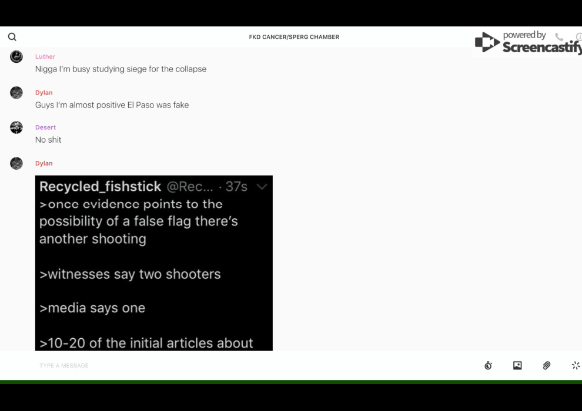Open Dylan's avatar above the tweet screenshot
Screen dimensions: 582x411
[x=16, y=164]
